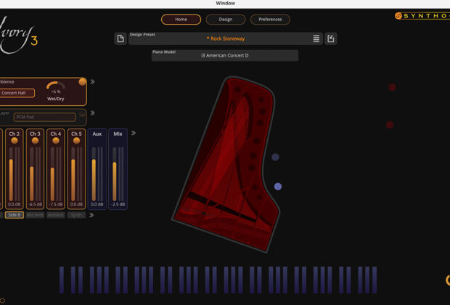Open the Design Preset list menu icon
450x305 pixels.
[x=316, y=38]
